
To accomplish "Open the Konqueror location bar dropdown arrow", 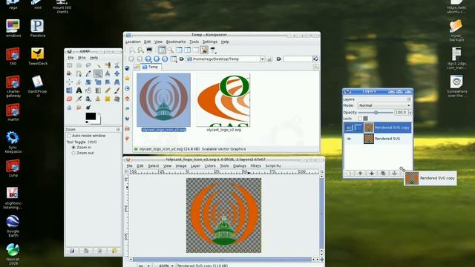I will (x=262, y=59).
